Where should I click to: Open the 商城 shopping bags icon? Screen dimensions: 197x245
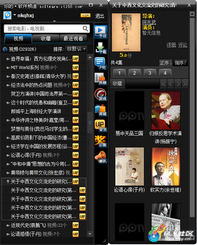pos(101,110)
